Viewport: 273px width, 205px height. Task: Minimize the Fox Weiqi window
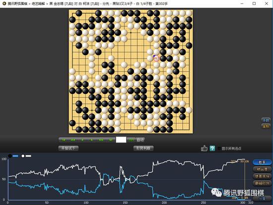coord(242,3)
